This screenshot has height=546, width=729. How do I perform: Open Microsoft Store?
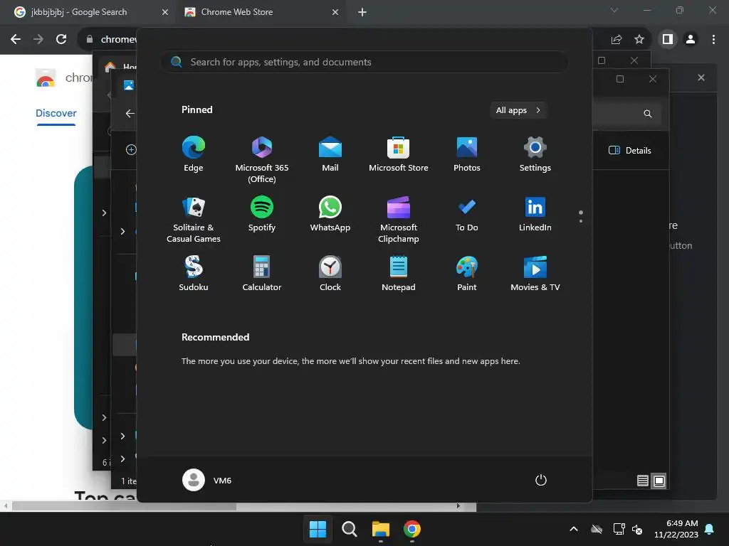point(399,154)
